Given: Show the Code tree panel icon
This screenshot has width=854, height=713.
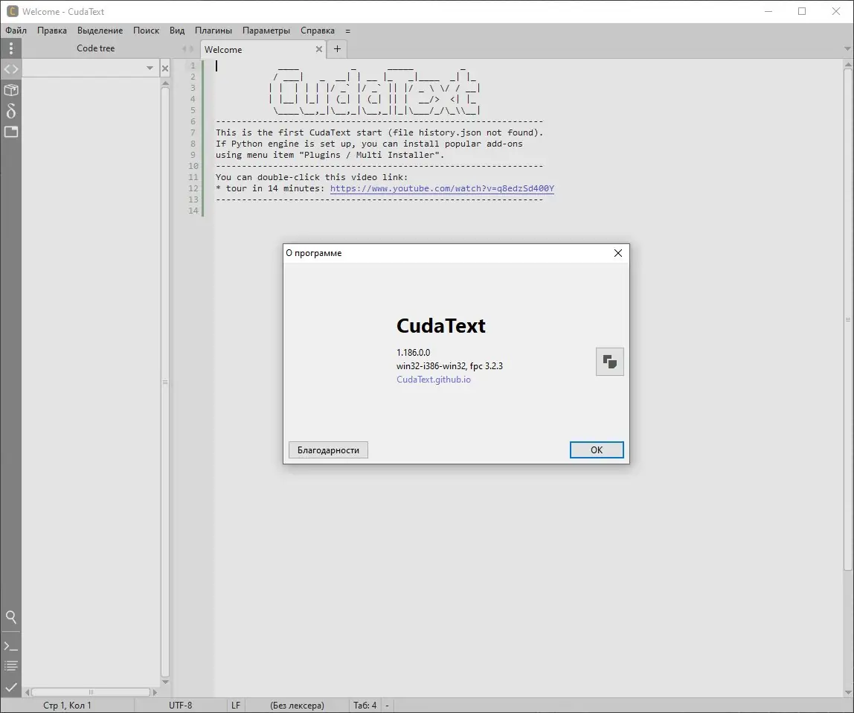Looking at the screenshot, I should tap(11, 69).
